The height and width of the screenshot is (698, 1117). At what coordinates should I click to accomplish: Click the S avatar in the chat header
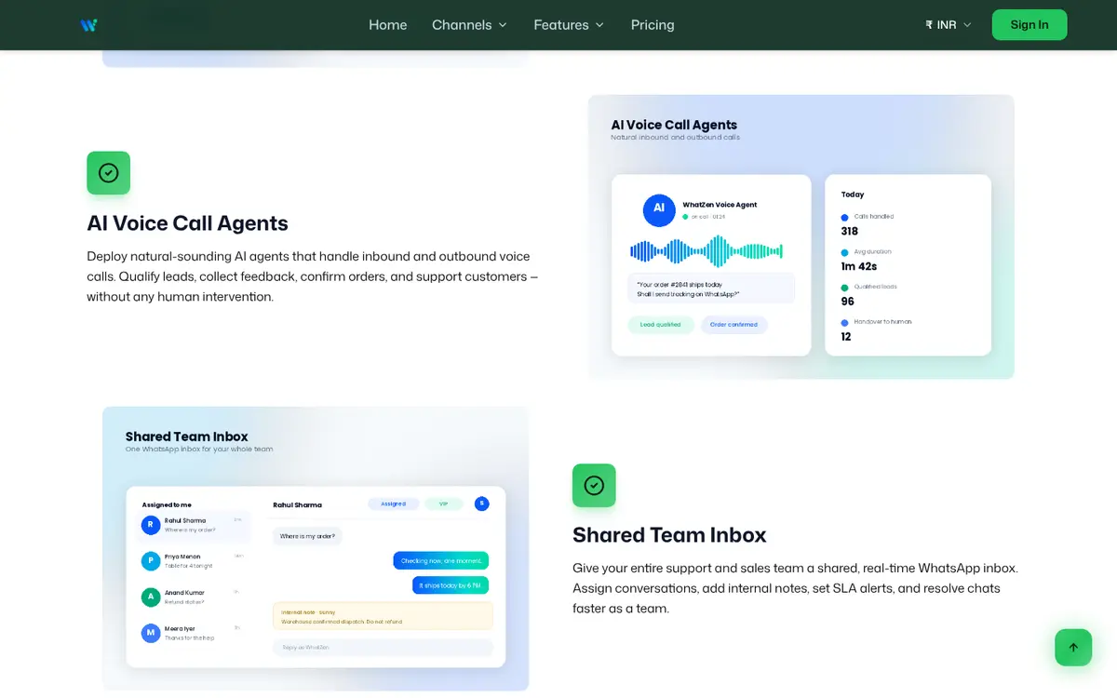pos(481,503)
